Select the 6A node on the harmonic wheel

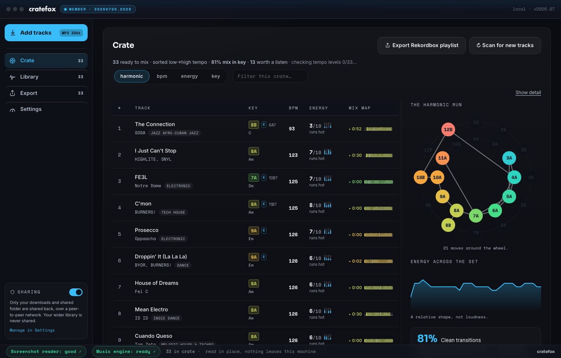(x=495, y=211)
